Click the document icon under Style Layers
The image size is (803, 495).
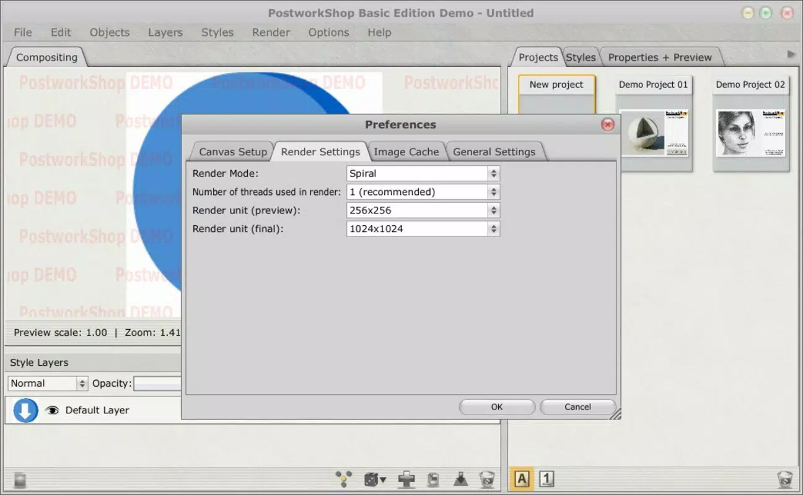tap(20, 480)
